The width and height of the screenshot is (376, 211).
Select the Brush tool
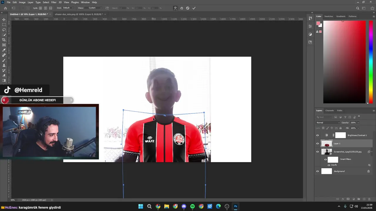coord(4,60)
